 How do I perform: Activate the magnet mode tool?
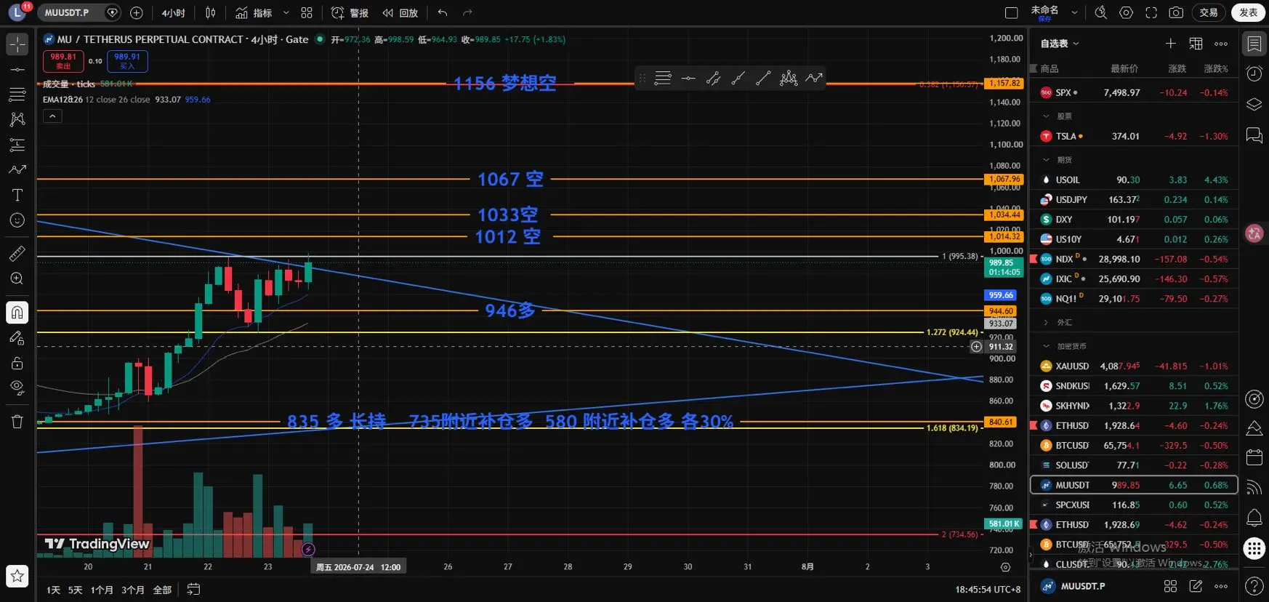(x=17, y=313)
